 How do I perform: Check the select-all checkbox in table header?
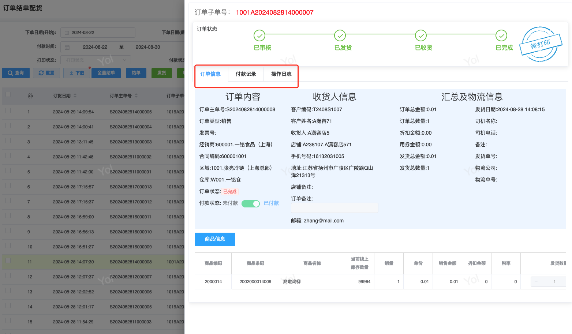coord(8,95)
